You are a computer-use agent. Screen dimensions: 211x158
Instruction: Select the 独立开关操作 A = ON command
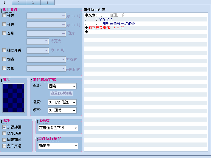(x=146, y=28)
